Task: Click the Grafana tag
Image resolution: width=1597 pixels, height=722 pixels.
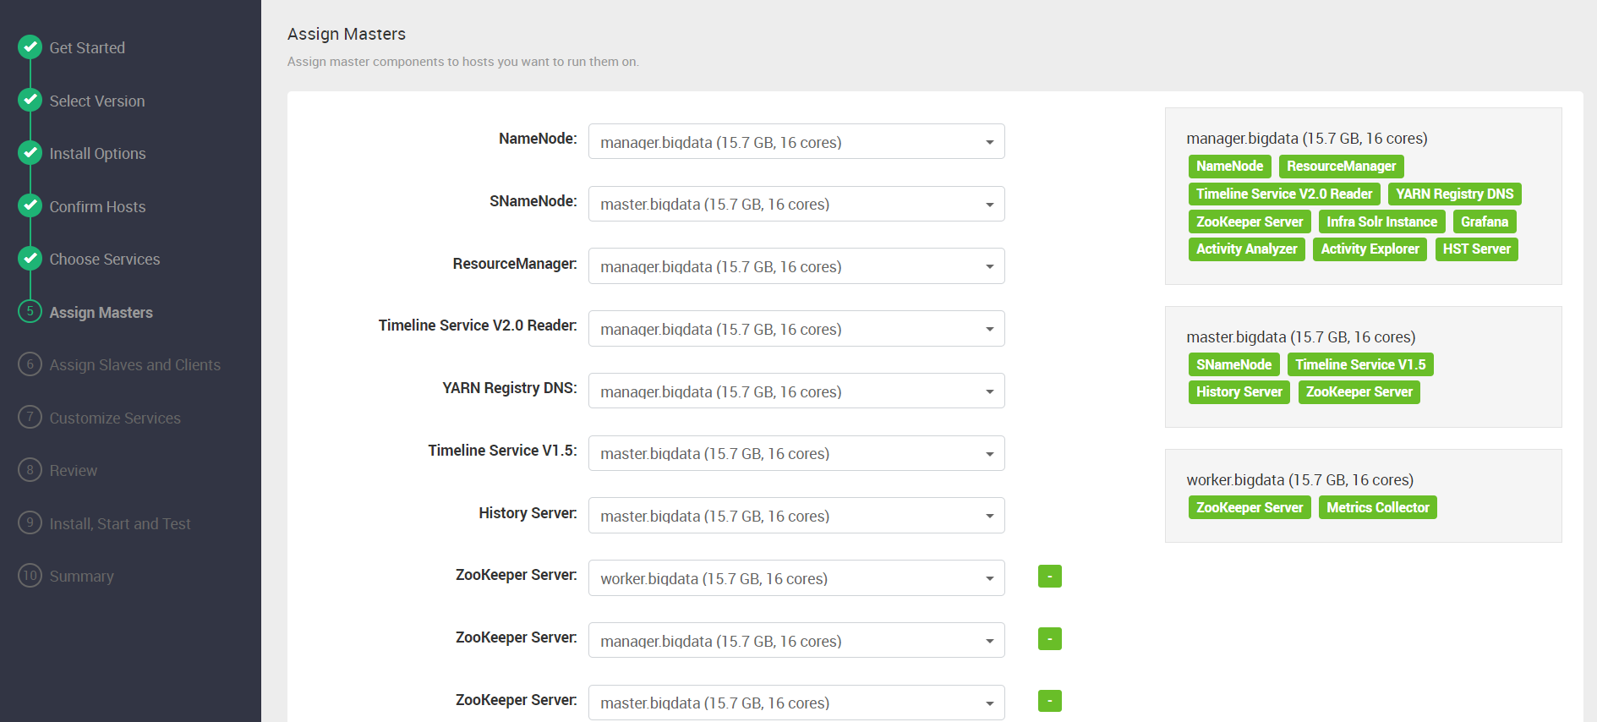Action: [1485, 222]
